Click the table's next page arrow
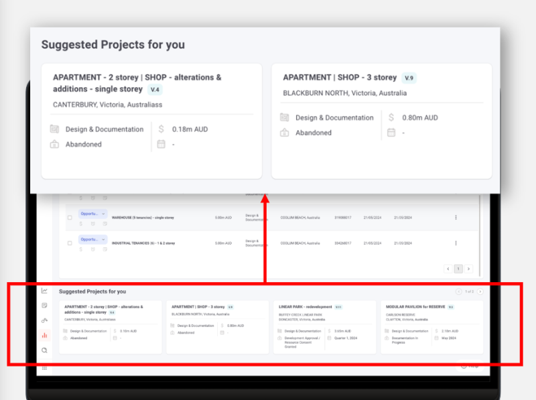Viewport: 536px width, 400px height. [x=469, y=269]
